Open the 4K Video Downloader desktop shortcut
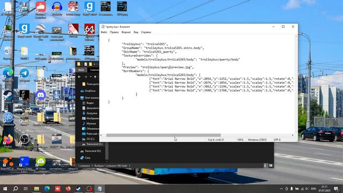The image size is (343, 193). pos(41,165)
